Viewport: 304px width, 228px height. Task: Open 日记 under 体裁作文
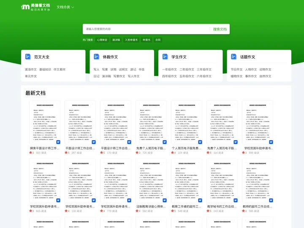click(97, 76)
